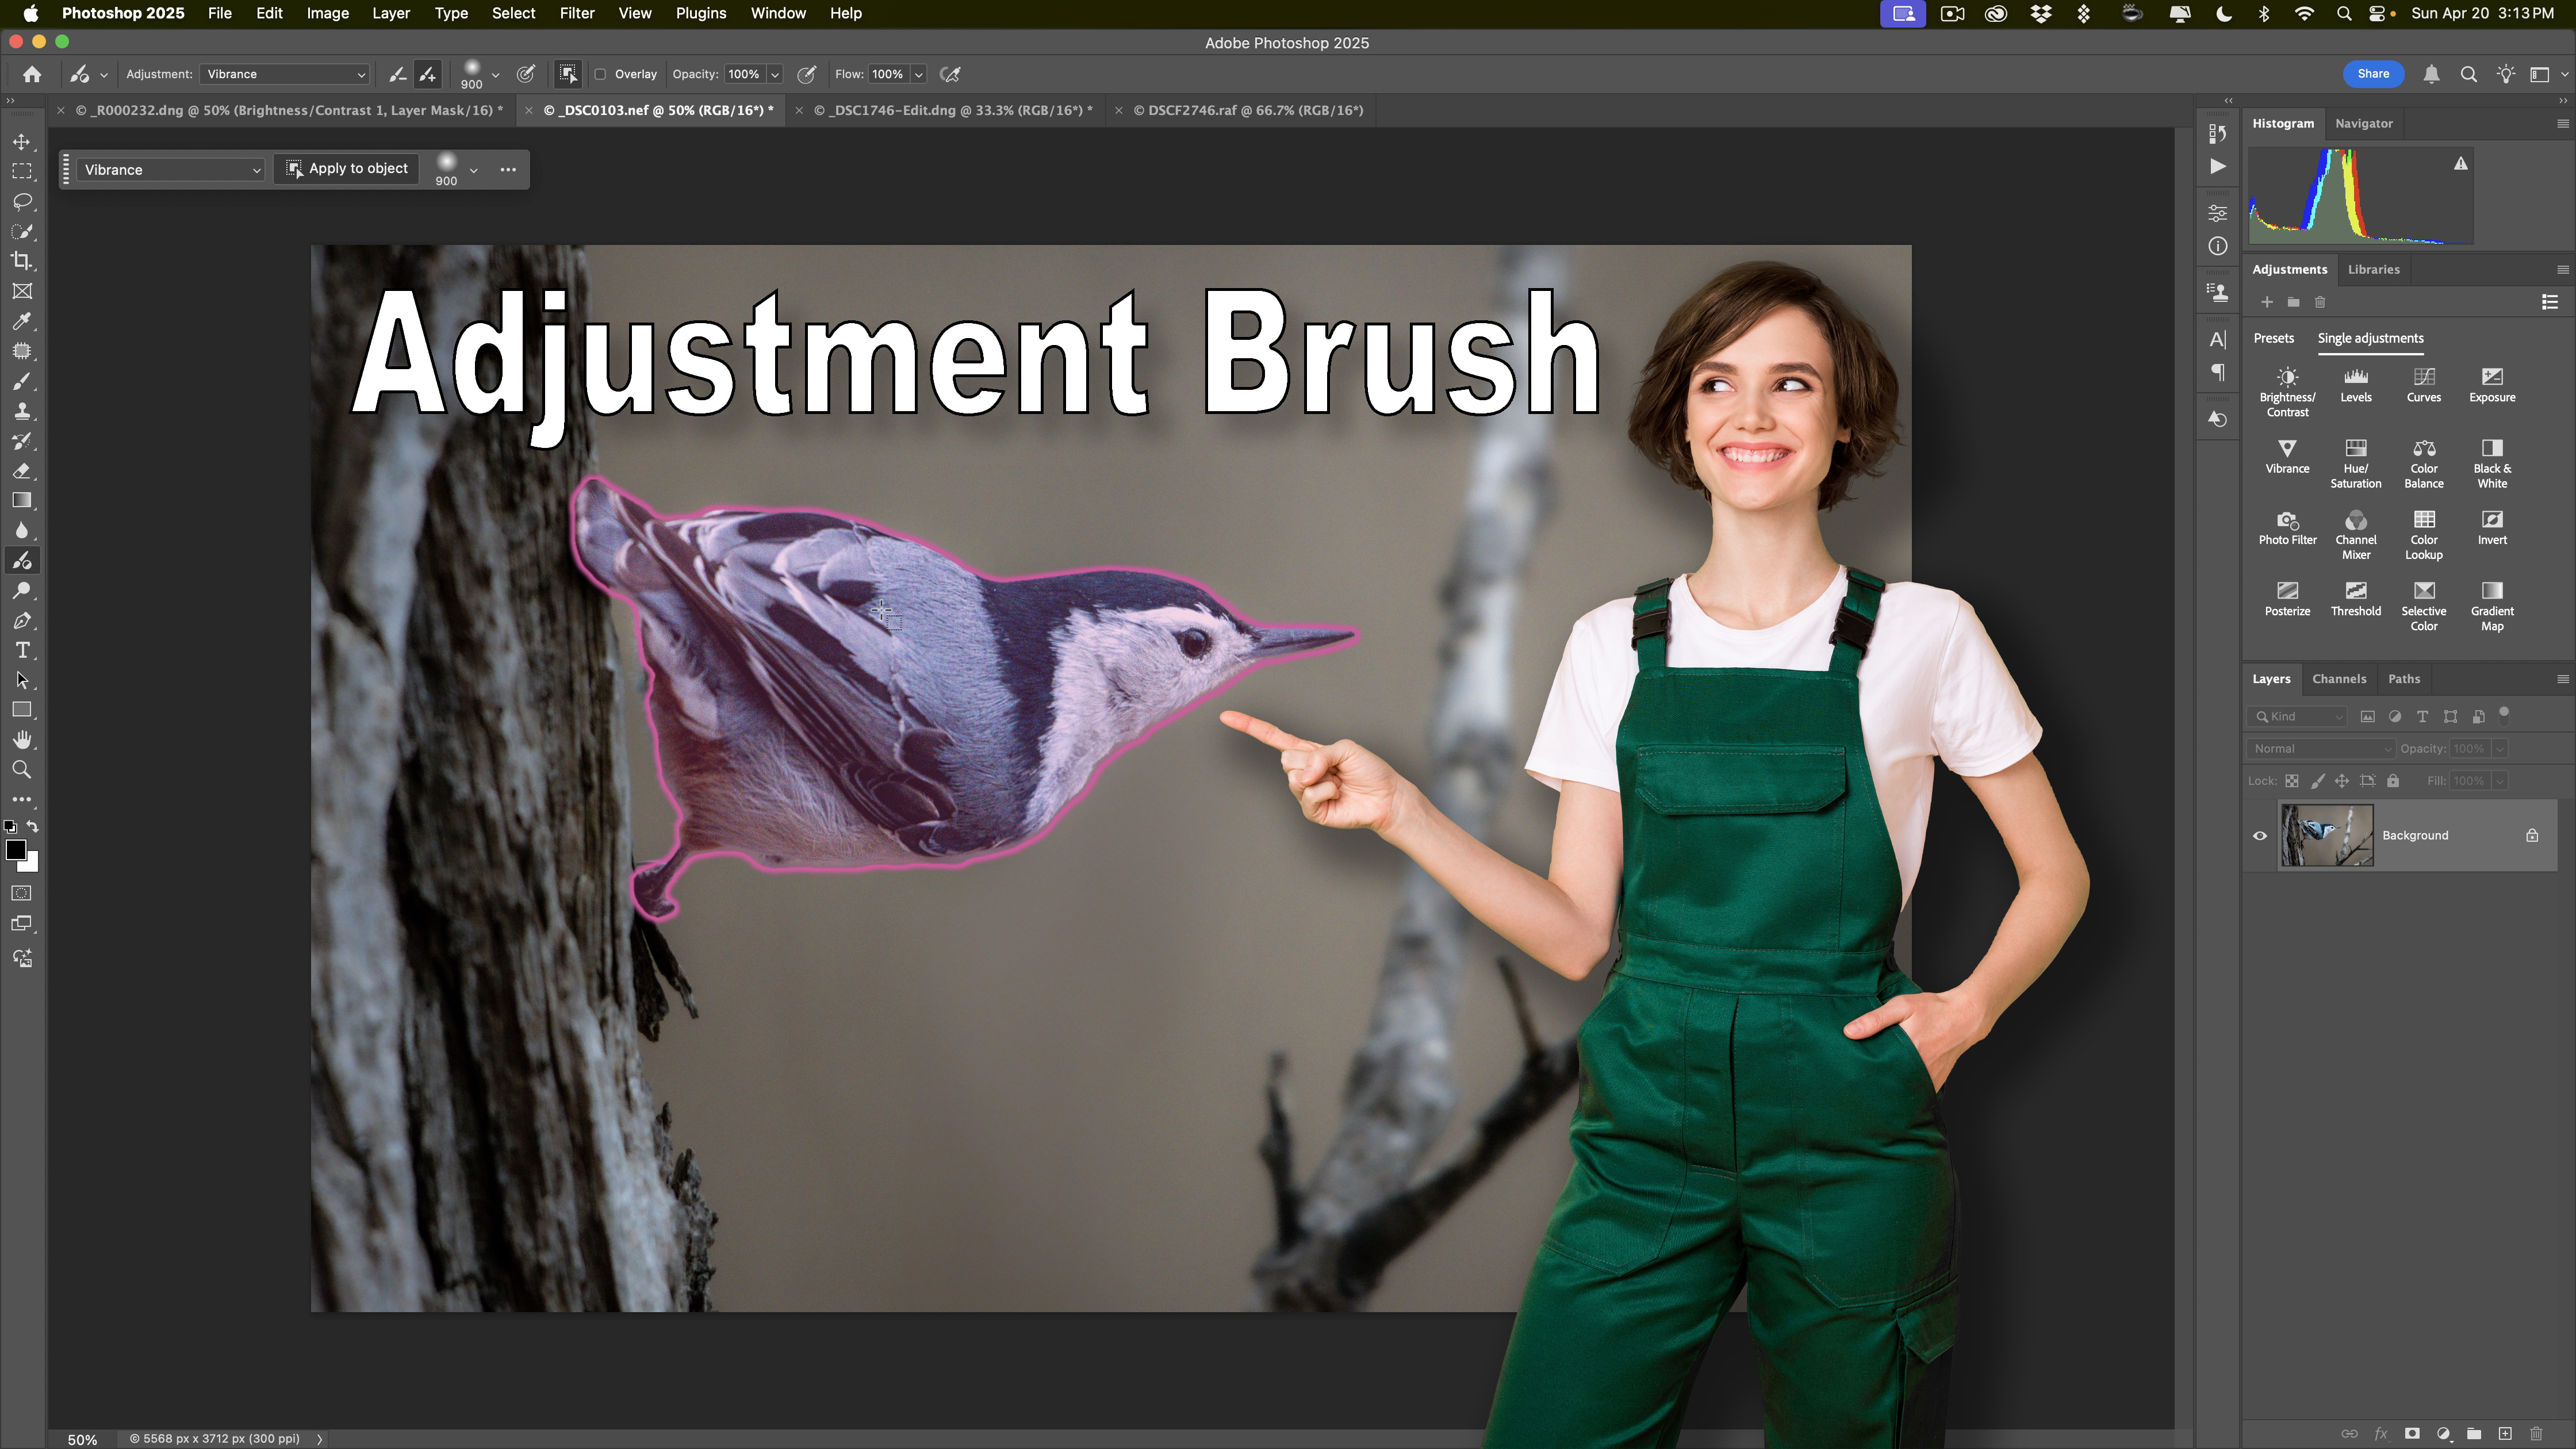This screenshot has width=2576, height=1449.
Task: Enable the Overlay checkbox
Action: [x=601, y=74]
